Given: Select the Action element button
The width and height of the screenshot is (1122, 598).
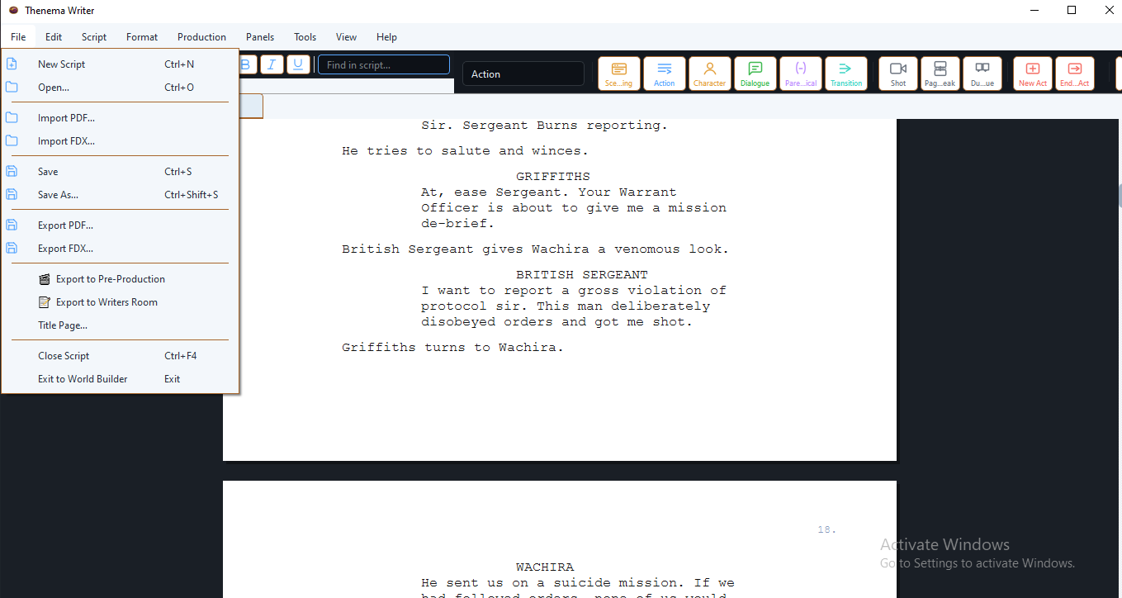Looking at the screenshot, I should tap(664, 74).
